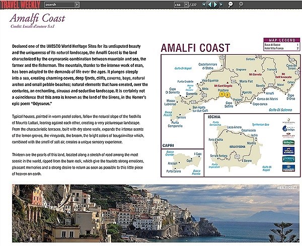
Task: Click the Staybridge Suites logo
Action: pos(288,159)
